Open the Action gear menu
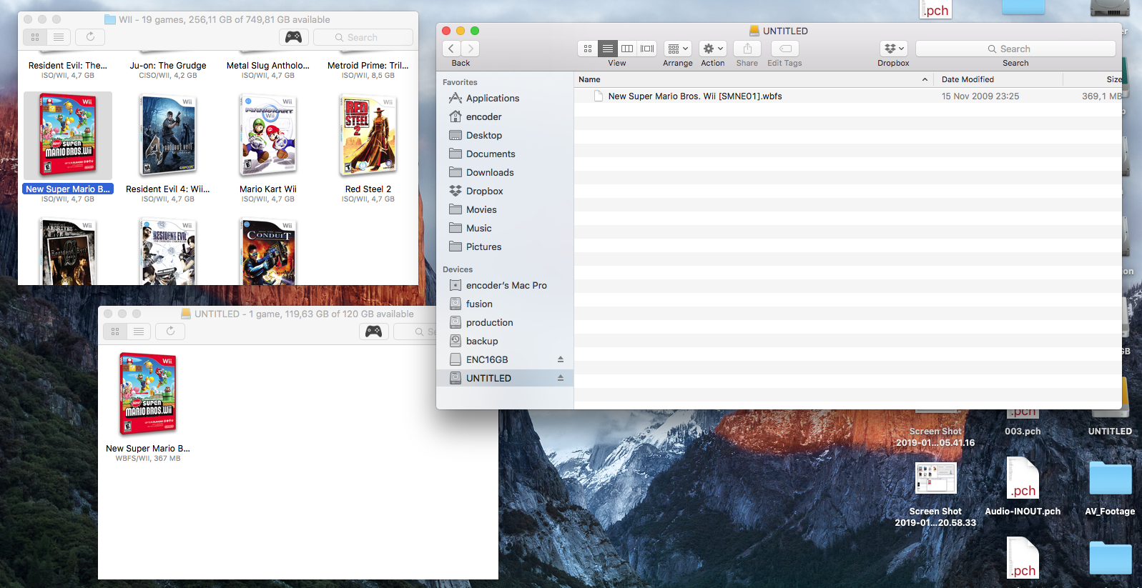The image size is (1142, 588). click(713, 49)
